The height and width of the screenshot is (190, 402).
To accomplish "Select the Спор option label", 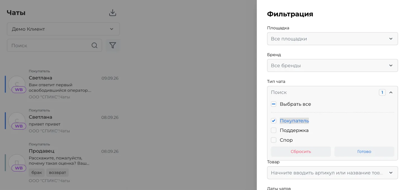I will [286, 140].
